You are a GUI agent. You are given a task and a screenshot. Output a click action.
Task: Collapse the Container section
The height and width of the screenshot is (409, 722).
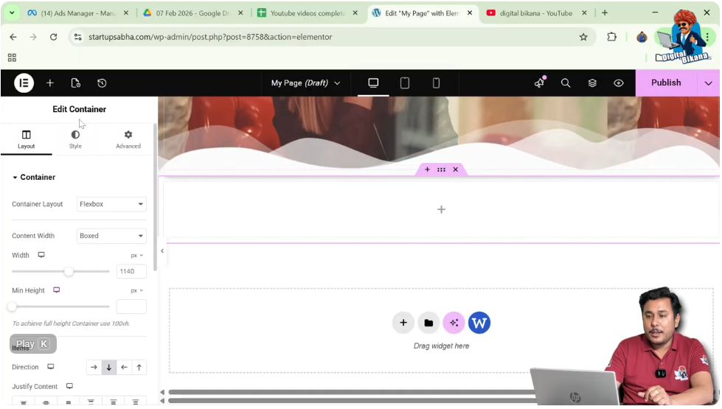[x=34, y=177]
